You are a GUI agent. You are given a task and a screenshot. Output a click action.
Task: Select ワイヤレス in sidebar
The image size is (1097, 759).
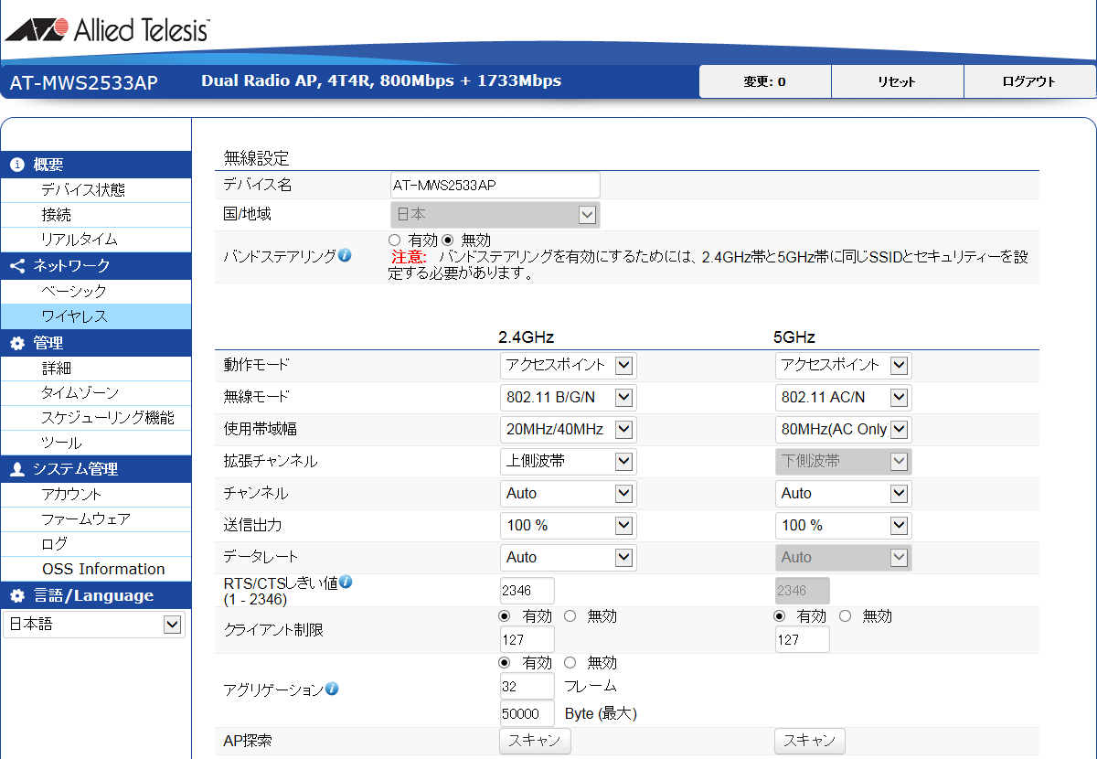pyautogui.click(x=96, y=316)
